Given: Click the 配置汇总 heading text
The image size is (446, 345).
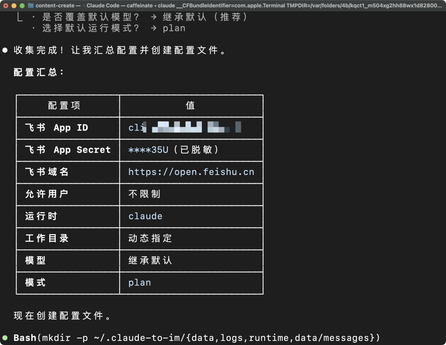Looking at the screenshot, I should click(38, 72).
